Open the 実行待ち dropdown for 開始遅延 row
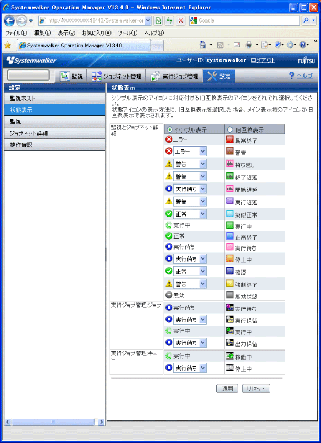Viewport: 321px width, 443px height. 190,189
